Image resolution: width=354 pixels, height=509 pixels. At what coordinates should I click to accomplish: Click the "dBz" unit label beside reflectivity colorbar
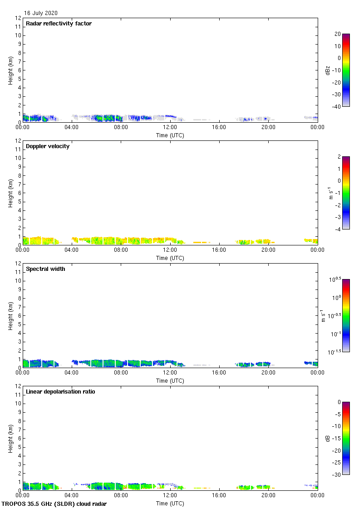tap(327, 70)
